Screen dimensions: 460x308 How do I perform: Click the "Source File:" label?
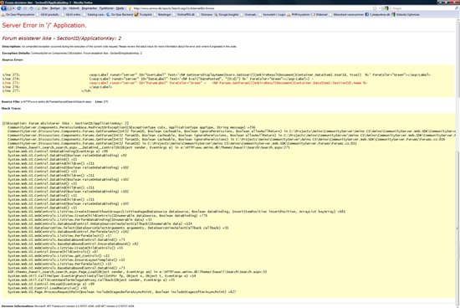tap(11, 101)
